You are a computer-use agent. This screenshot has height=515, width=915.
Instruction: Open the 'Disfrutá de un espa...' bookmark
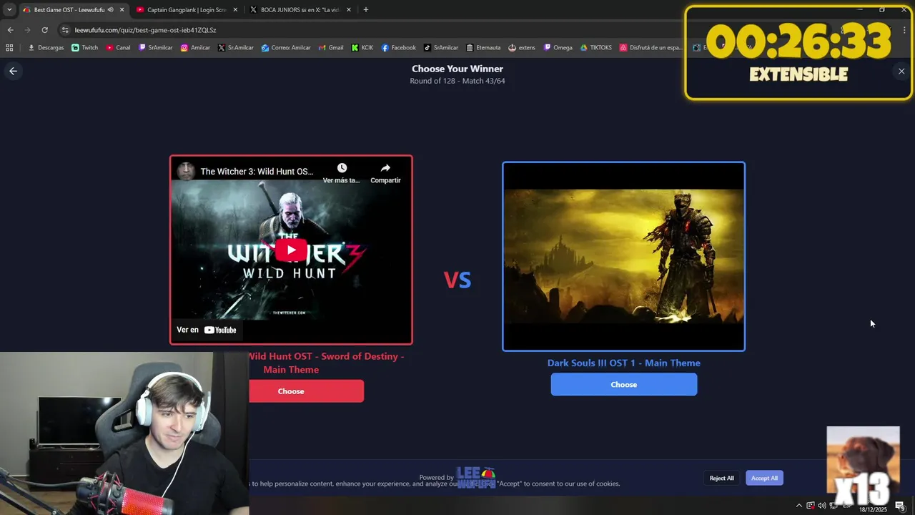[651, 48]
